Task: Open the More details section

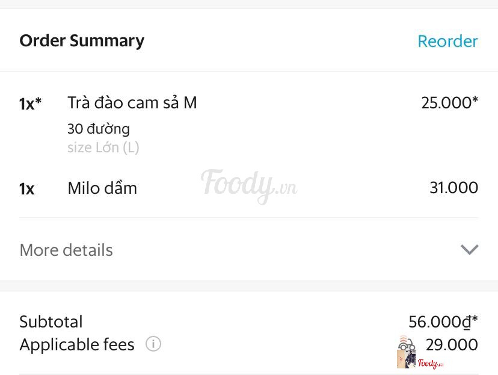Action: point(66,250)
